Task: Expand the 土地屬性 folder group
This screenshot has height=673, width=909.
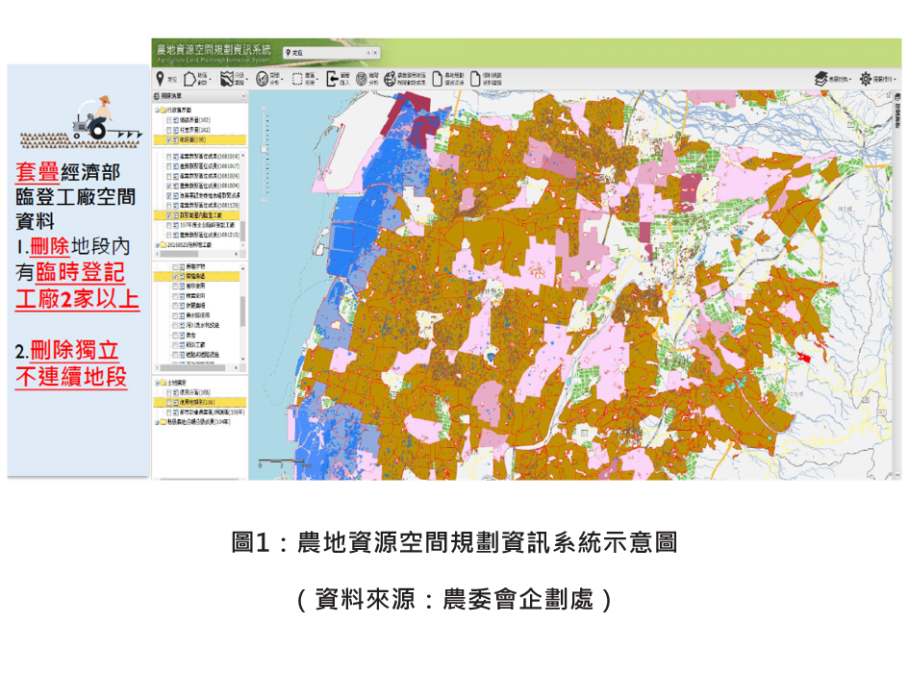Action: tap(157, 382)
